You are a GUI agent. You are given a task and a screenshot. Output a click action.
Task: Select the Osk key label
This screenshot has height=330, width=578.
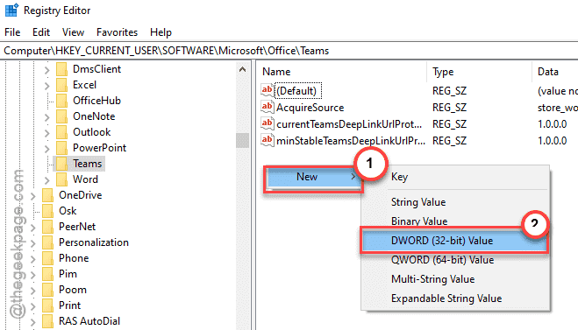coord(68,211)
